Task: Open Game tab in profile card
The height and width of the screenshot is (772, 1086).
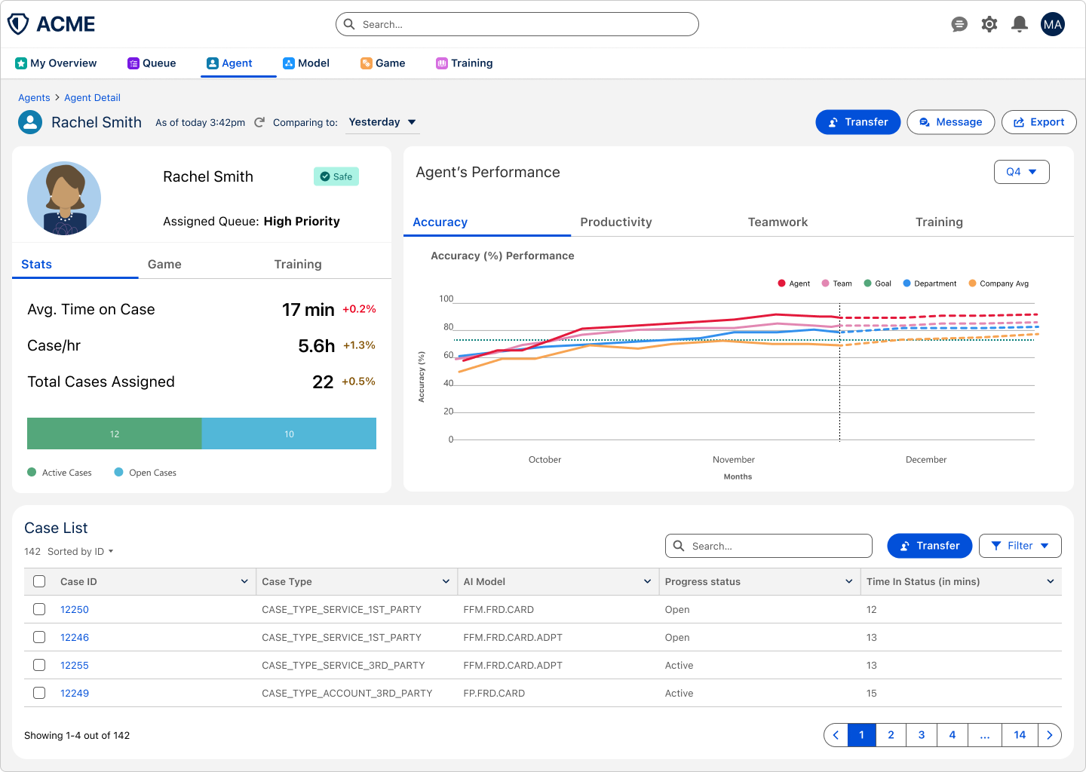Action: coord(164,265)
